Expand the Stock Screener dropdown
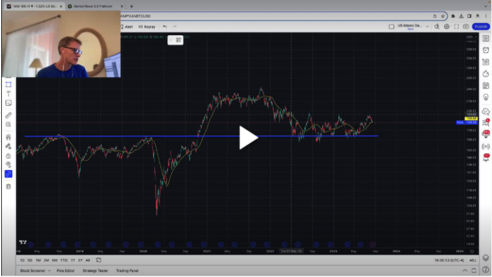This screenshot has width=492, height=277. click(x=37, y=271)
